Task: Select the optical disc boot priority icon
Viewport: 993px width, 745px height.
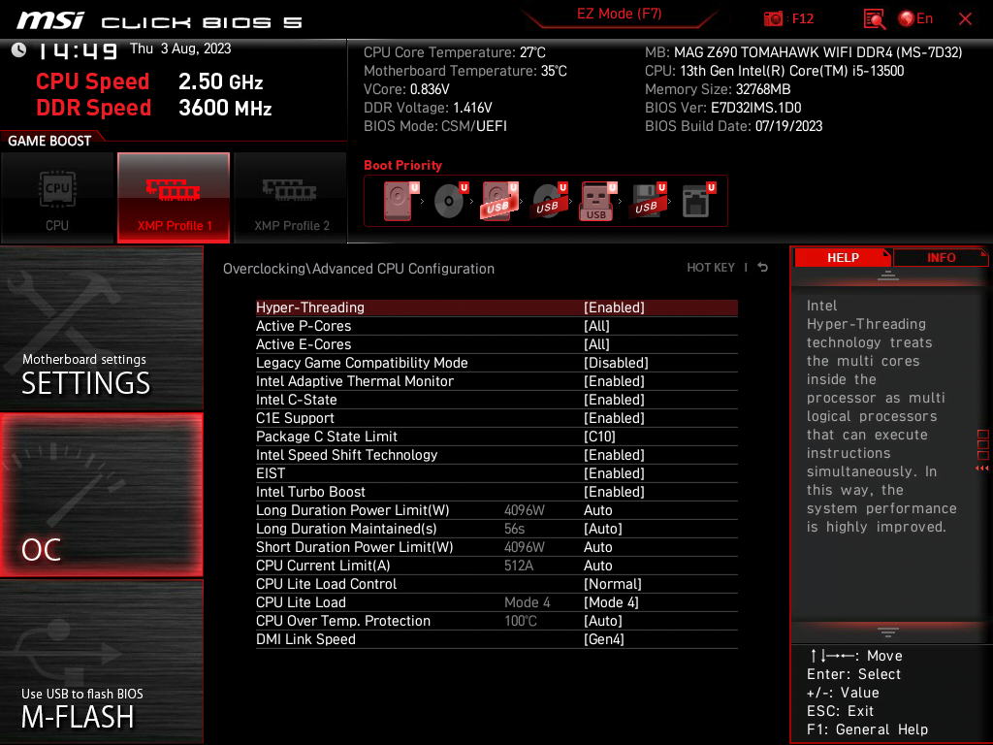Action: tap(450, 201)
